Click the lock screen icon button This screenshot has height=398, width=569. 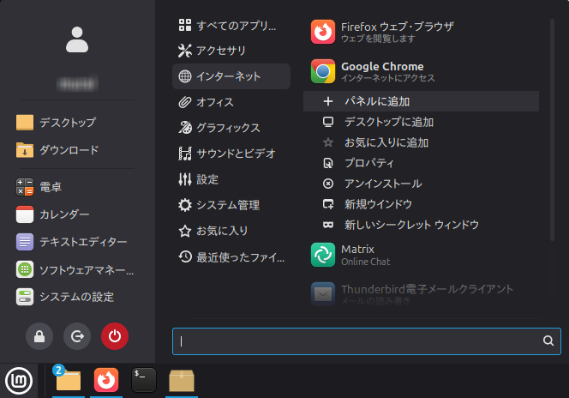[x=39, y=337]
